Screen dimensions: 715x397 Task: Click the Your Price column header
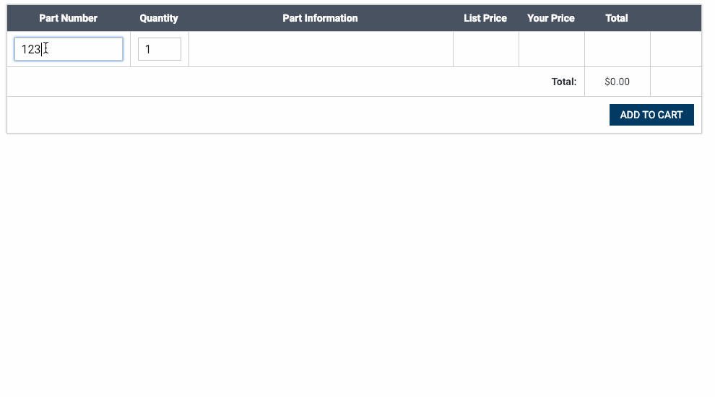[551, 18]
